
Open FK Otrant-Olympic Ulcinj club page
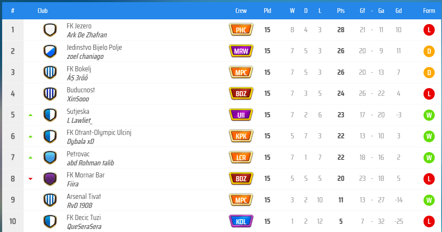pyautogui.click(x=99, y=132)
